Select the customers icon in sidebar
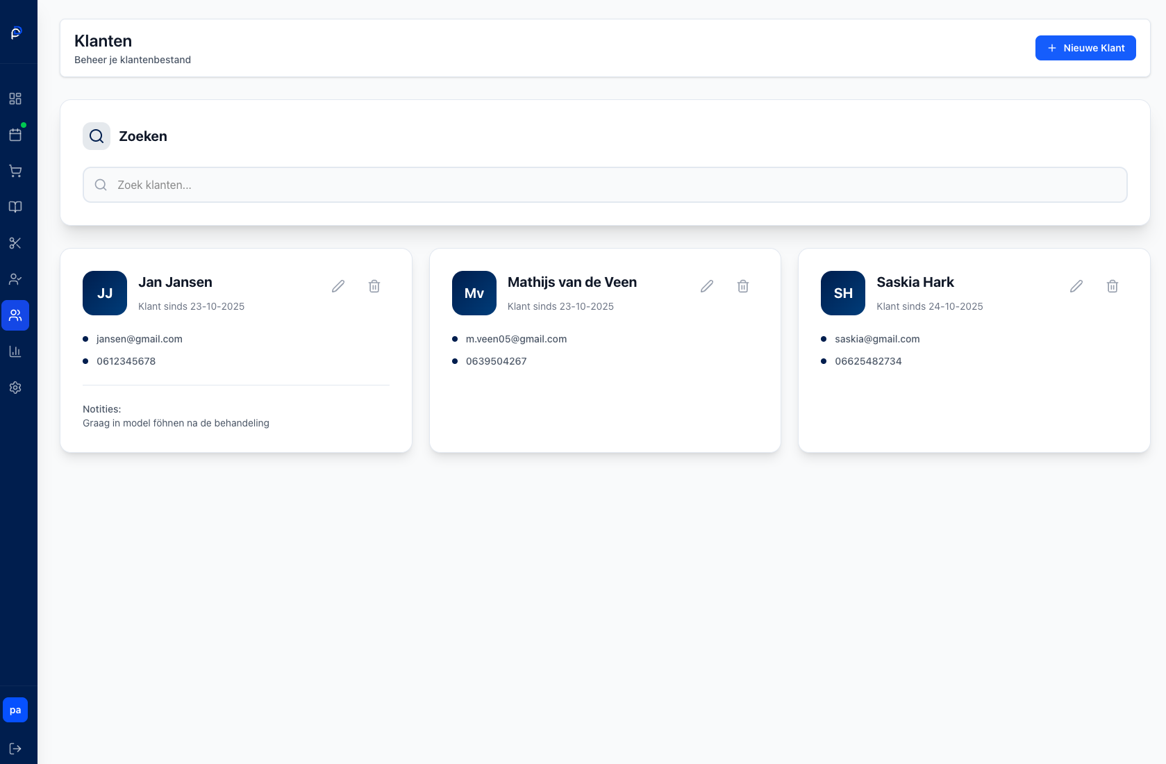The width and height of the screenshot is (1166, 764). (x=15, y=315)
